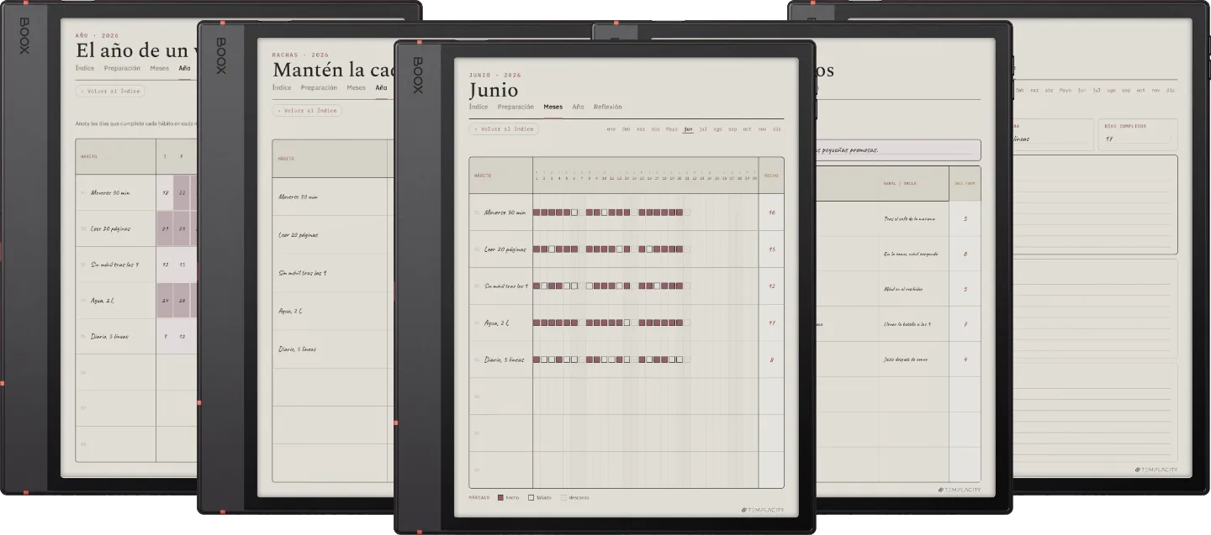
Task: Toggle day 1 box for Leer 20 páginas
Action: click(537, 249)
